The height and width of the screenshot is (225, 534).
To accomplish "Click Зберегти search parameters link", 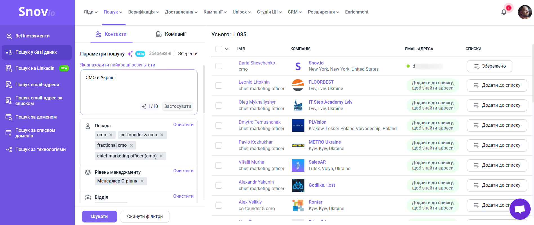I will [x=188, y=54].
